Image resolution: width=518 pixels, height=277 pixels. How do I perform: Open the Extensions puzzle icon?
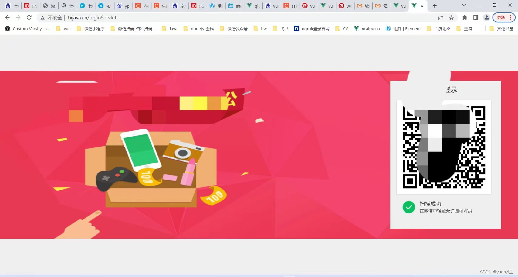pos(465,18)
